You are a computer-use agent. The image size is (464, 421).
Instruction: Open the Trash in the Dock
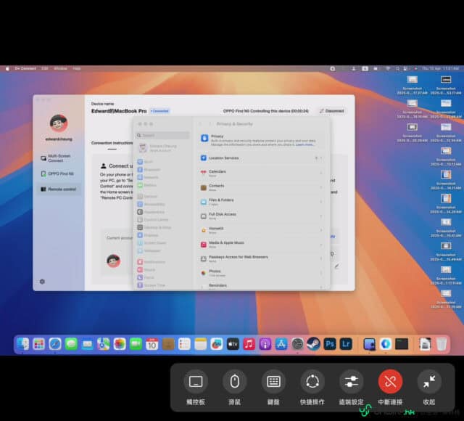tap(442, 344)
